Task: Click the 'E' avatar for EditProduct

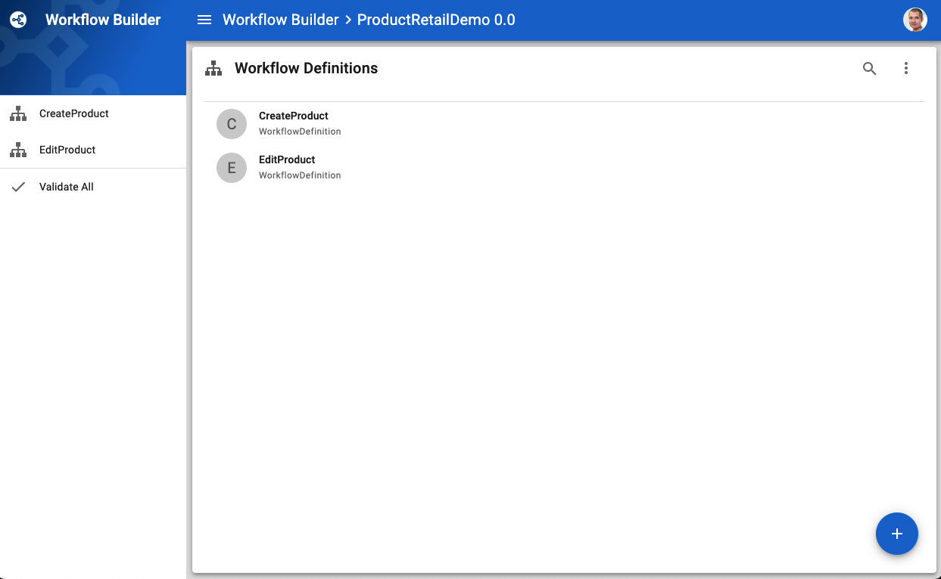Action: pyautogui.click(x=231, y=167)
